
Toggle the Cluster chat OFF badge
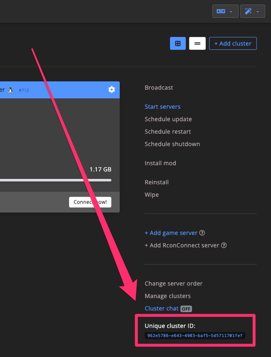[186, 308]
